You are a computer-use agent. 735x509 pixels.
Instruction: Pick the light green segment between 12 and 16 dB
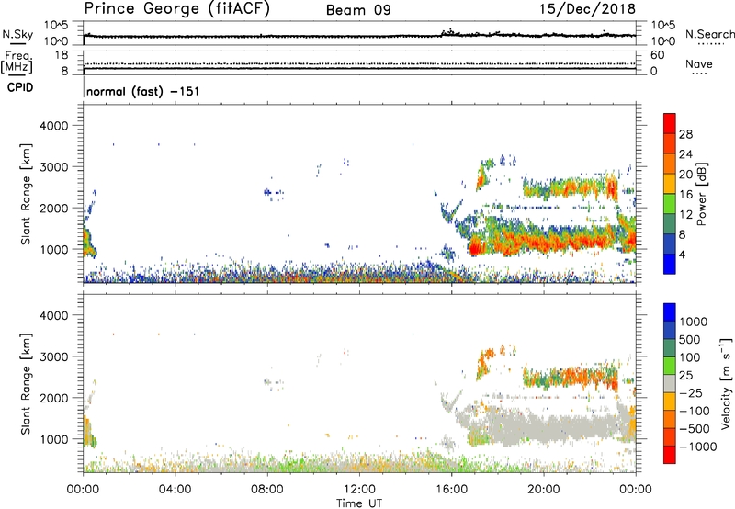(x=670, y=204)
